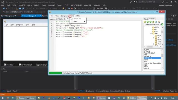Pause debugging in Visual Studio toolbar

69,9
